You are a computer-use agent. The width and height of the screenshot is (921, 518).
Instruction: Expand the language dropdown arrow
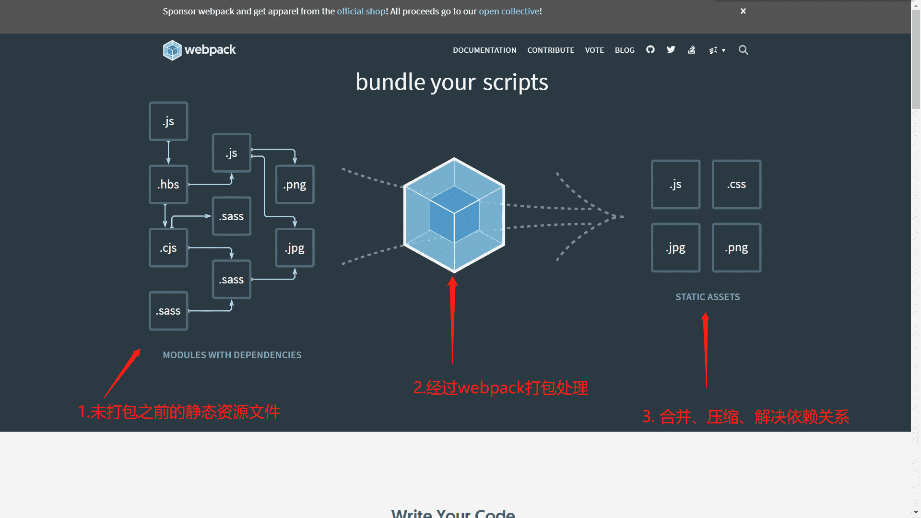724,50
